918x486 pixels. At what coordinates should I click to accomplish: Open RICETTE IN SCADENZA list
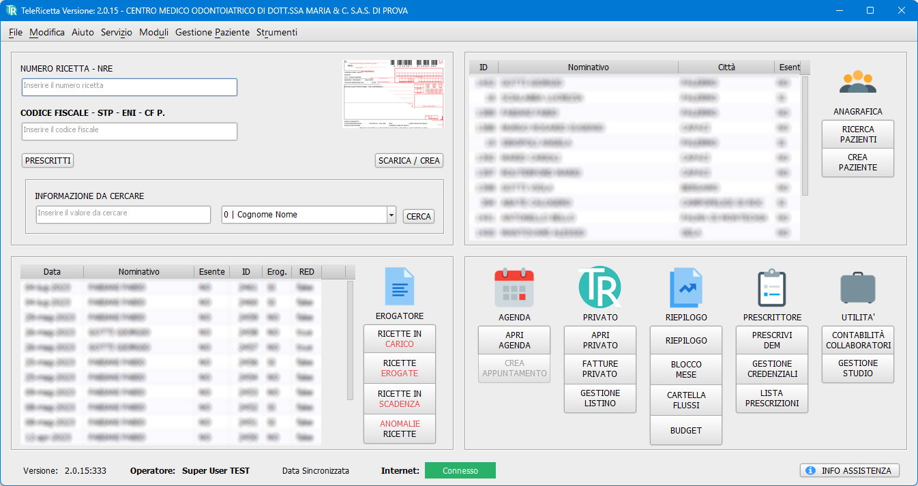click(399, 399)
